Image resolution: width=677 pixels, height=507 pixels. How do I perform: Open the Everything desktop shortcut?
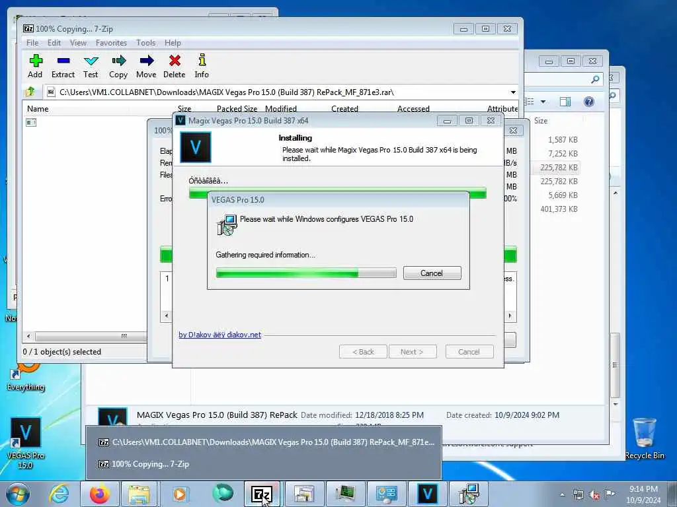pyautogui.click(x=26, y=377)
